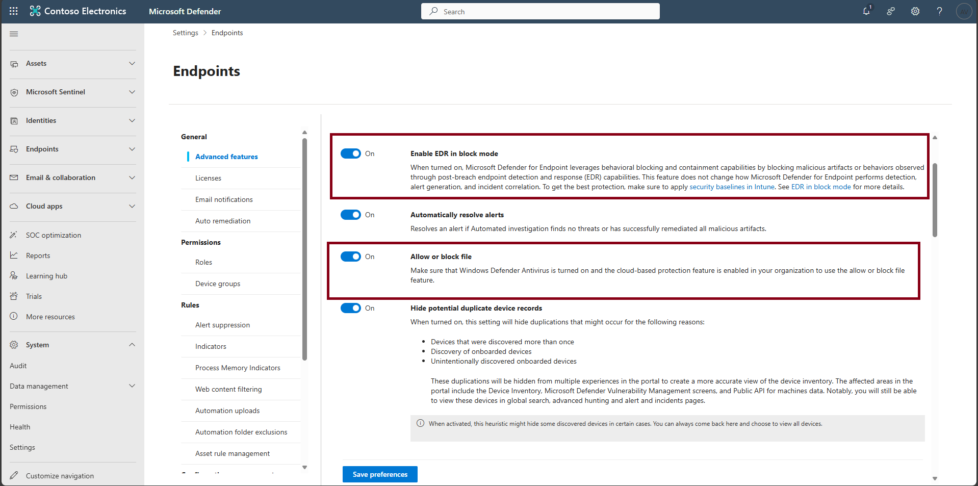Image resolution: width=978 pixels, height=486 pixels.
Task: Toggle Allow or block file switch
Action: click(x=351, y=257)
